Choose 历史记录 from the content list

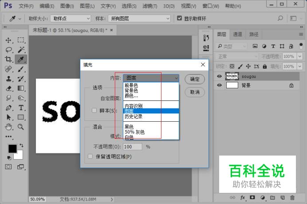tap(151, 116)
